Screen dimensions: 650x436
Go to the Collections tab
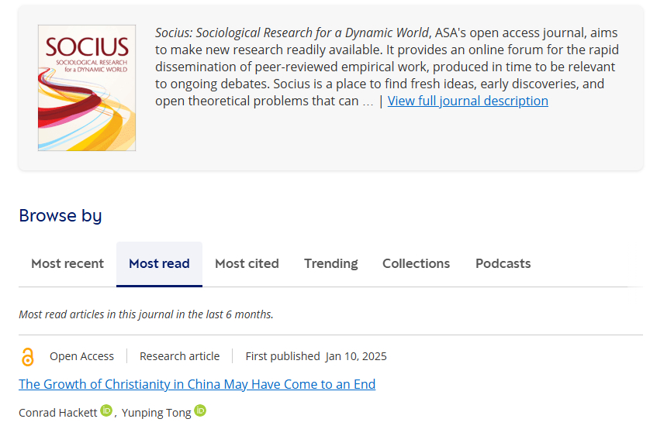coord(416,263)
